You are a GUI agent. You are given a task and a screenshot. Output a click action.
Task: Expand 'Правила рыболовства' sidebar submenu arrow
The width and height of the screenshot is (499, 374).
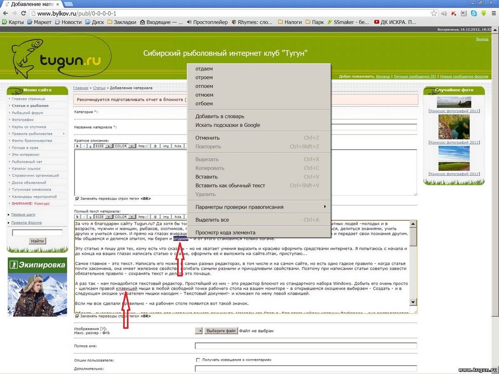(x=64, y=134)
